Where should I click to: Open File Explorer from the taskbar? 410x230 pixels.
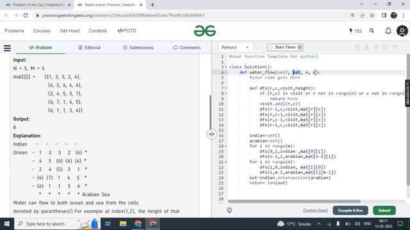click(x=123, y=224)
